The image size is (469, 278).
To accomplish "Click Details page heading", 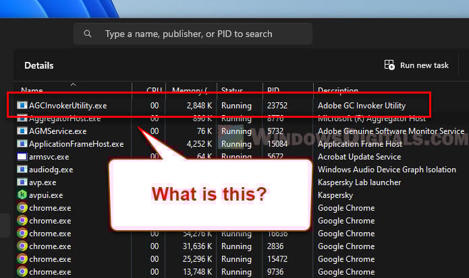I will pyautogui.click(x=39, y=65).
